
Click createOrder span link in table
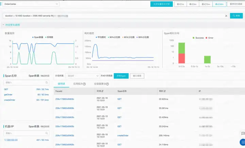tap(123, 135)
